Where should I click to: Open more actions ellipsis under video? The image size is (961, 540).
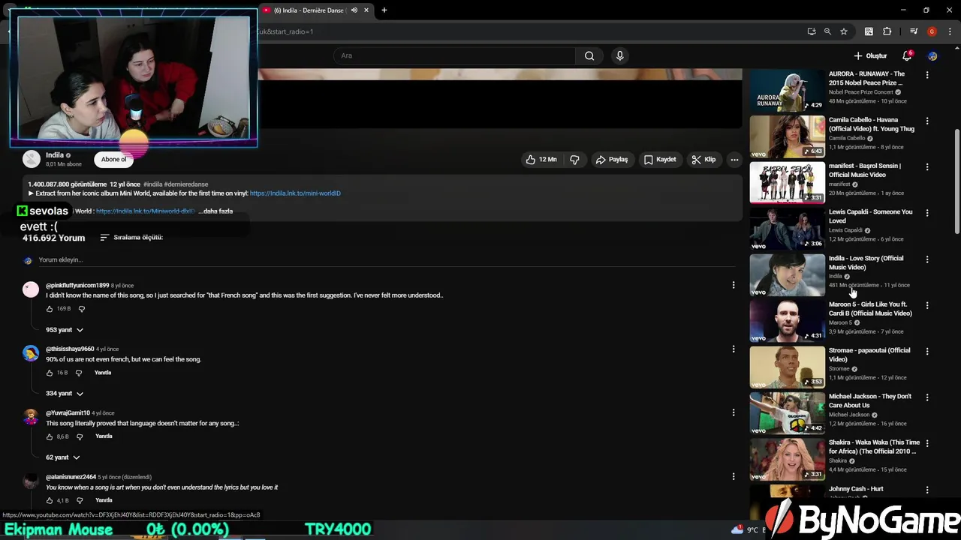click(x=734, y=159)
